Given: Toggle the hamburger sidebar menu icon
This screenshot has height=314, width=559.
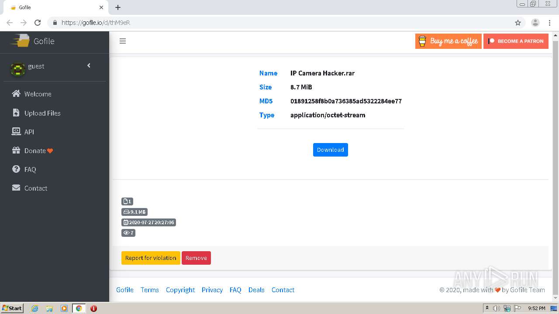Looking at the screenshot, I should 123,41.
